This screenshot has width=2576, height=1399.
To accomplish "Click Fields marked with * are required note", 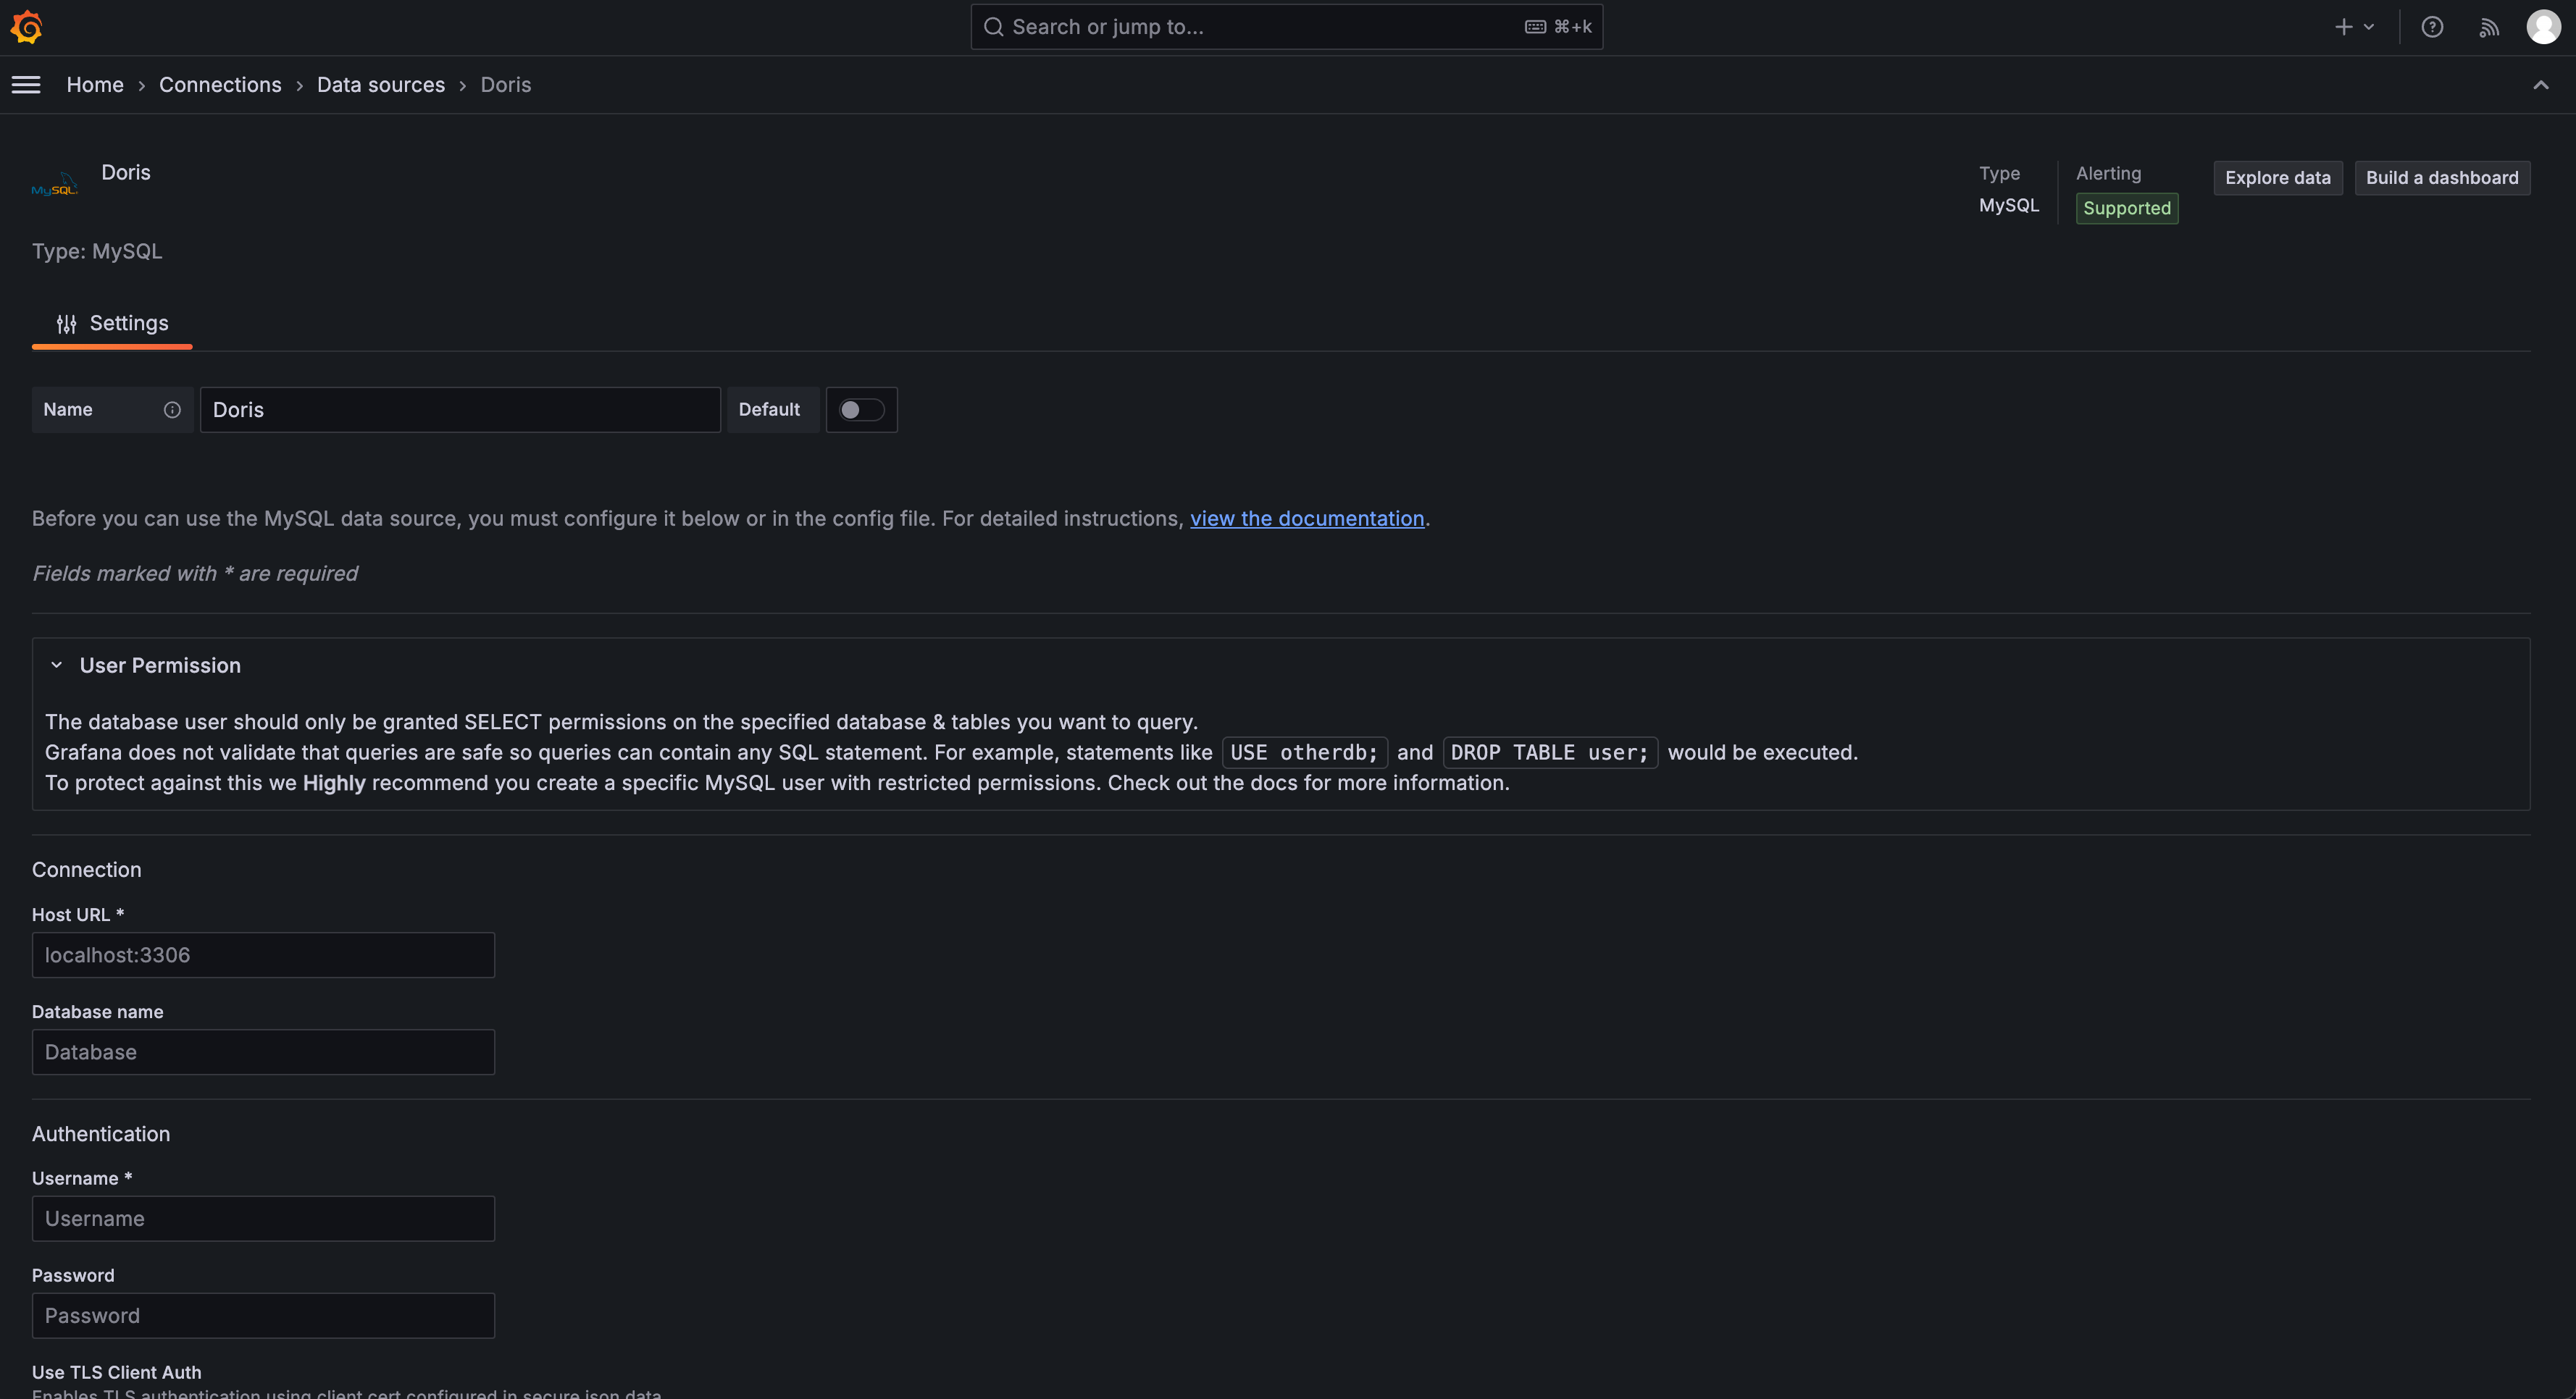I will click(195, 574).
